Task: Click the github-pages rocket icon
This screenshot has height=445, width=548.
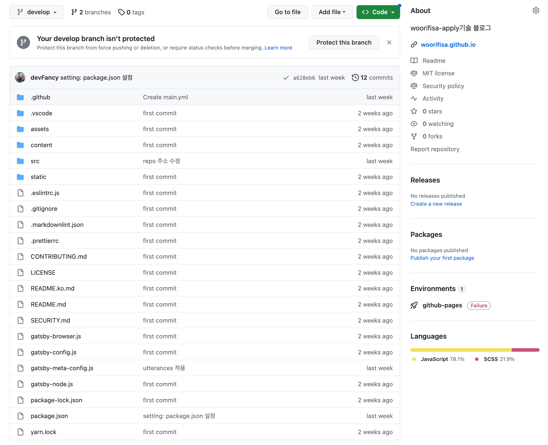Action: click(x=414, y=305)
